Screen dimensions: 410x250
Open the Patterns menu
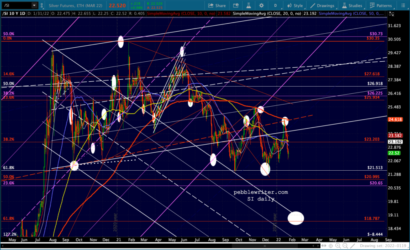381,6
